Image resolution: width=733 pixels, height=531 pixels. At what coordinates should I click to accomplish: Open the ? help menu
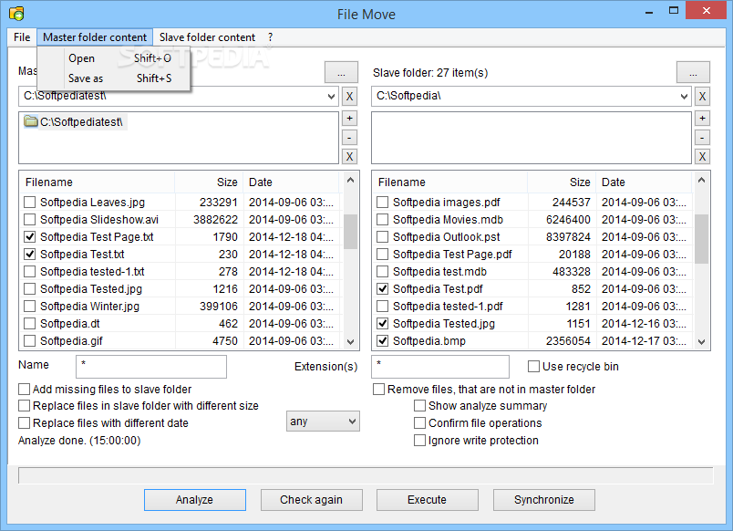pyautogui.click(x=270, y=37)
